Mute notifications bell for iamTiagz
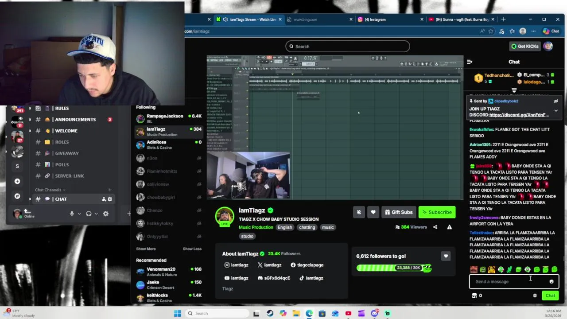The height and width of the screenshot is (319, 567). click(359, 212)
